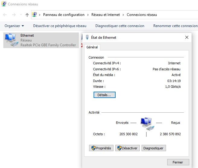Viewport: 198px width, 168px height.
Task: Open the Détails... button
Action: [104, 95]
